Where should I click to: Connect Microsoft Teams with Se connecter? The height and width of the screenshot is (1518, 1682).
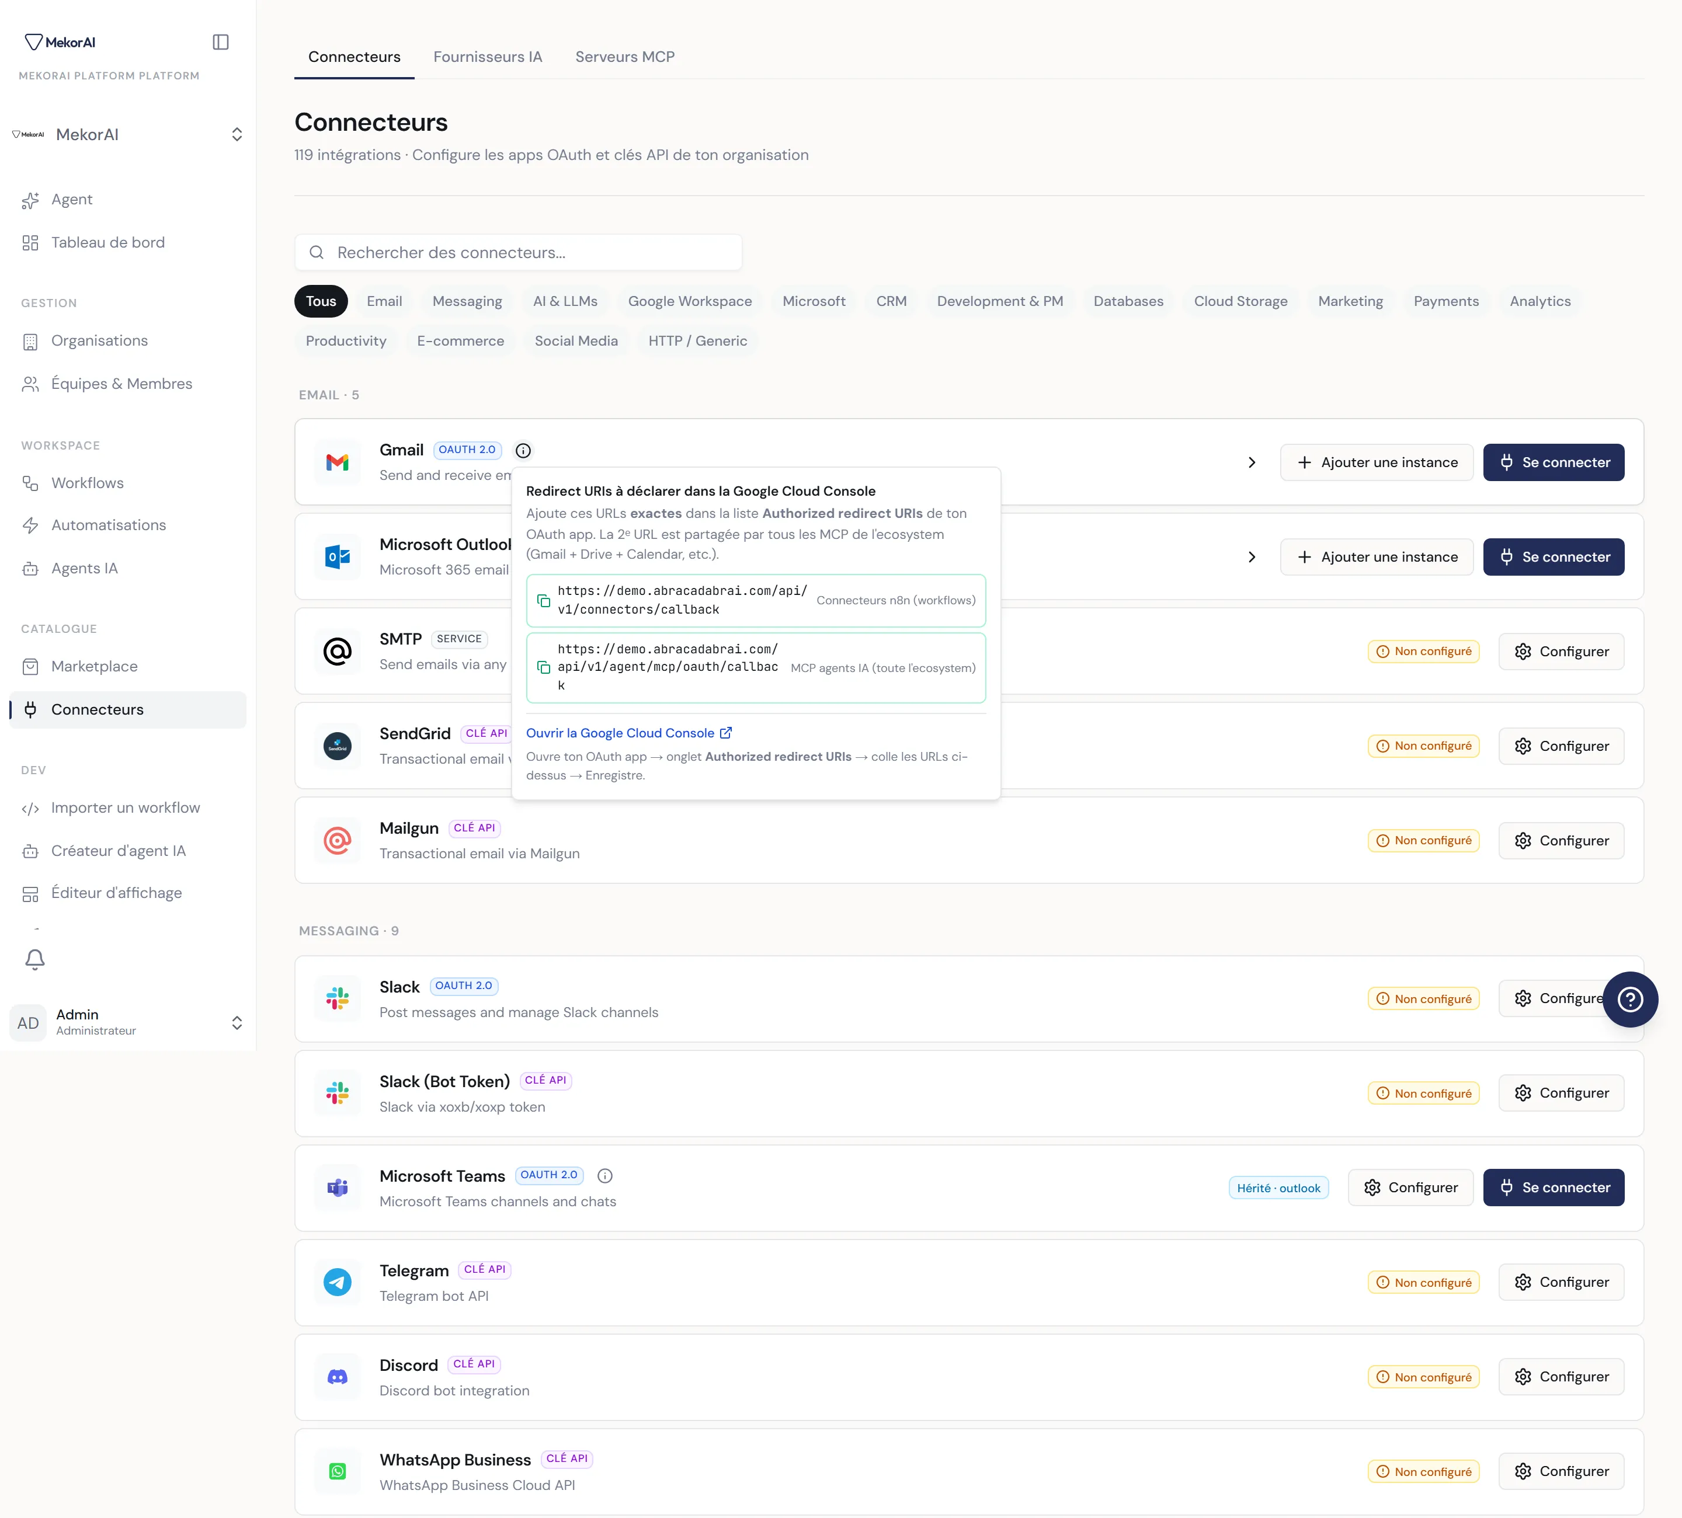[x=1554, y=1188]
